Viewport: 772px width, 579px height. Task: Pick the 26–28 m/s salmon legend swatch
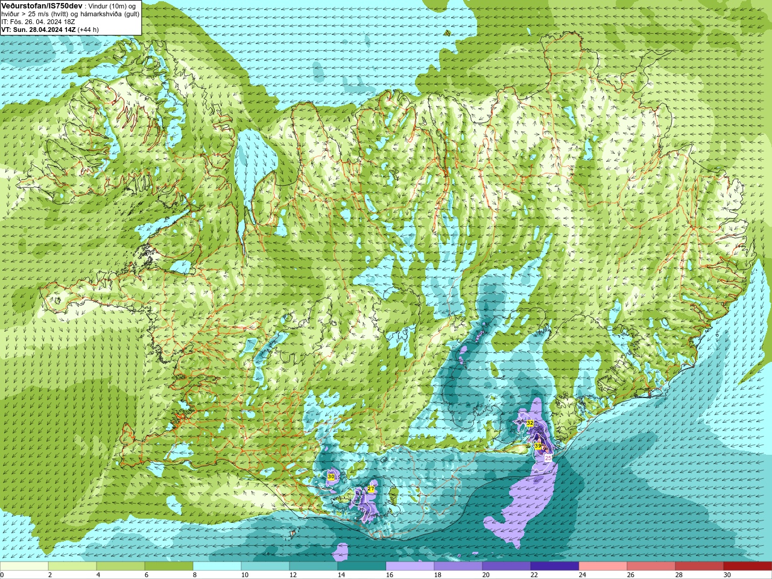pyautogui.click(x=651, y=566)
